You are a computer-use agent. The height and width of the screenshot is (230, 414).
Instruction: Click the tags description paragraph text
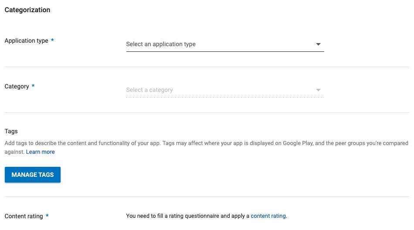click(131, 143)
